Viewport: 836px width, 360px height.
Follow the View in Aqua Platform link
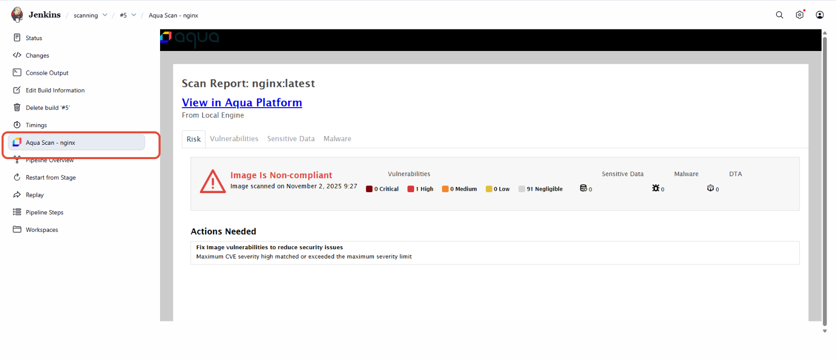(x=242, y=102)
